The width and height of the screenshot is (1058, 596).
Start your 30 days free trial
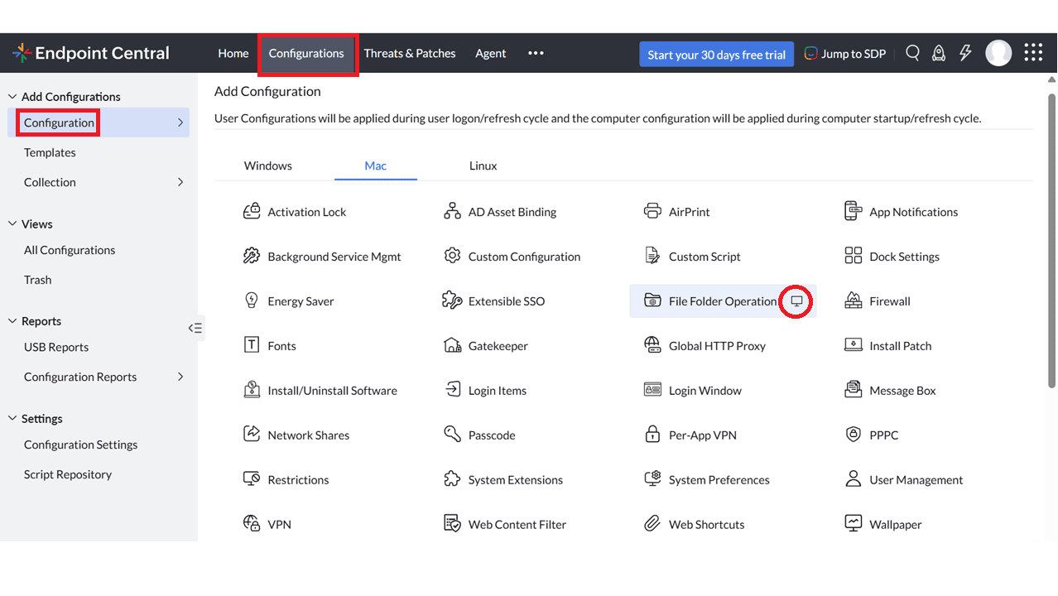pos(716,55)
